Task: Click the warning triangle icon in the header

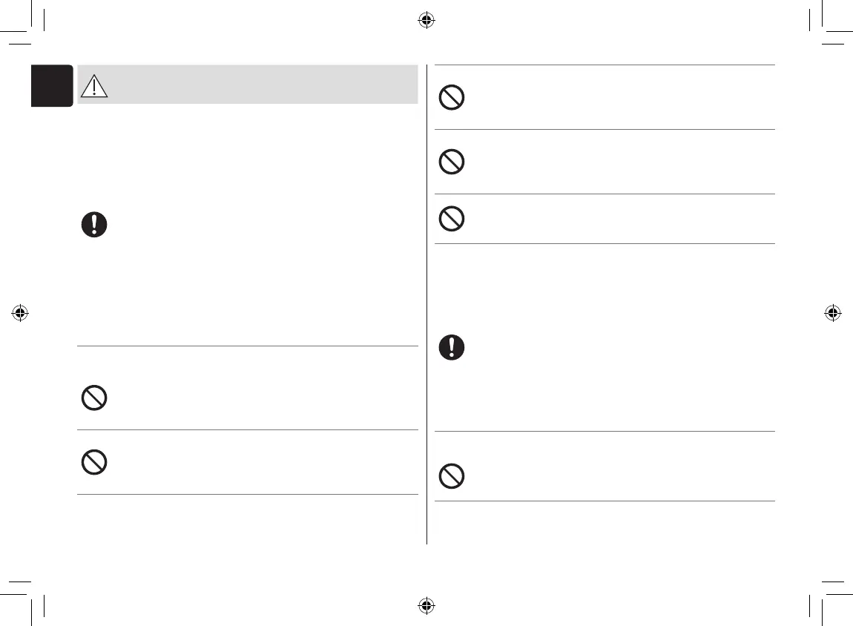Action: point(94,87)
